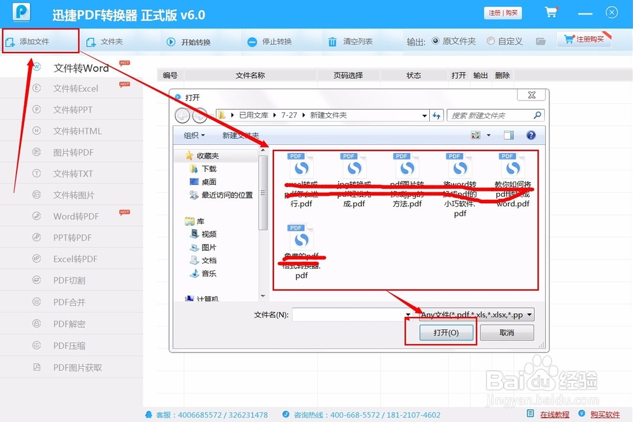Open the dialog help icon
The width and height of the screenshot is (633, 422).
coord(531,135)
